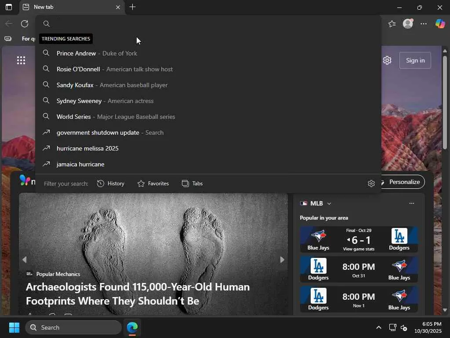Image resolution: width=450 pixels, height=338 pixels.
Task: Open the clock and date flyout
Action: click(x=428, y=327)
